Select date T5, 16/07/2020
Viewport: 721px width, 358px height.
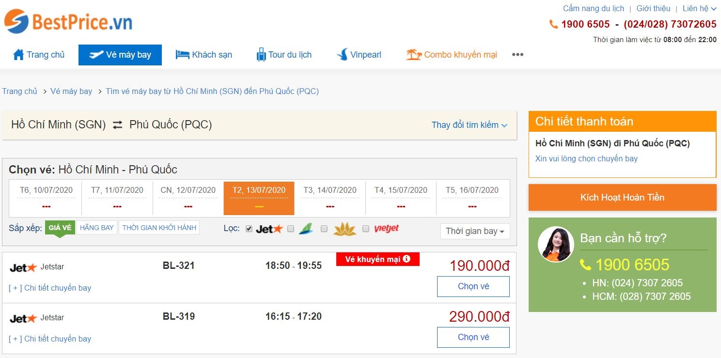point(472,198)
